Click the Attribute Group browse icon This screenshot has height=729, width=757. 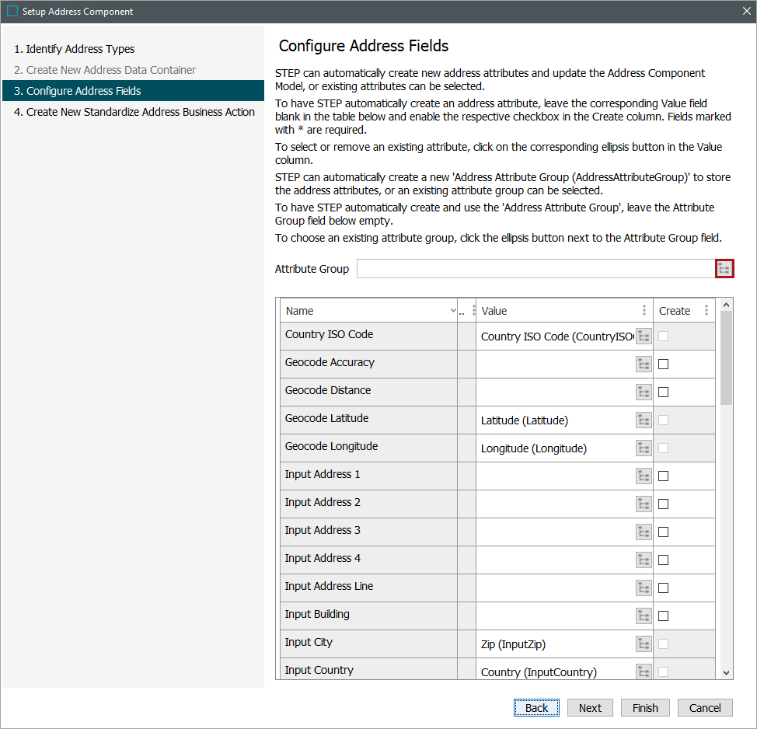(724, 269)
